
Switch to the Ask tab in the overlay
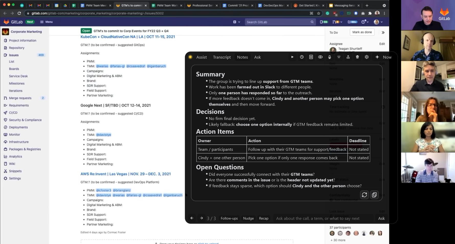coord(257,57)
